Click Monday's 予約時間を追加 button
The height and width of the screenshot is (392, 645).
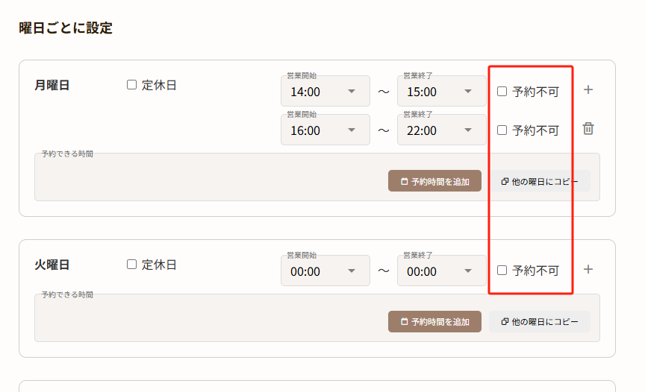pos(434,181)
